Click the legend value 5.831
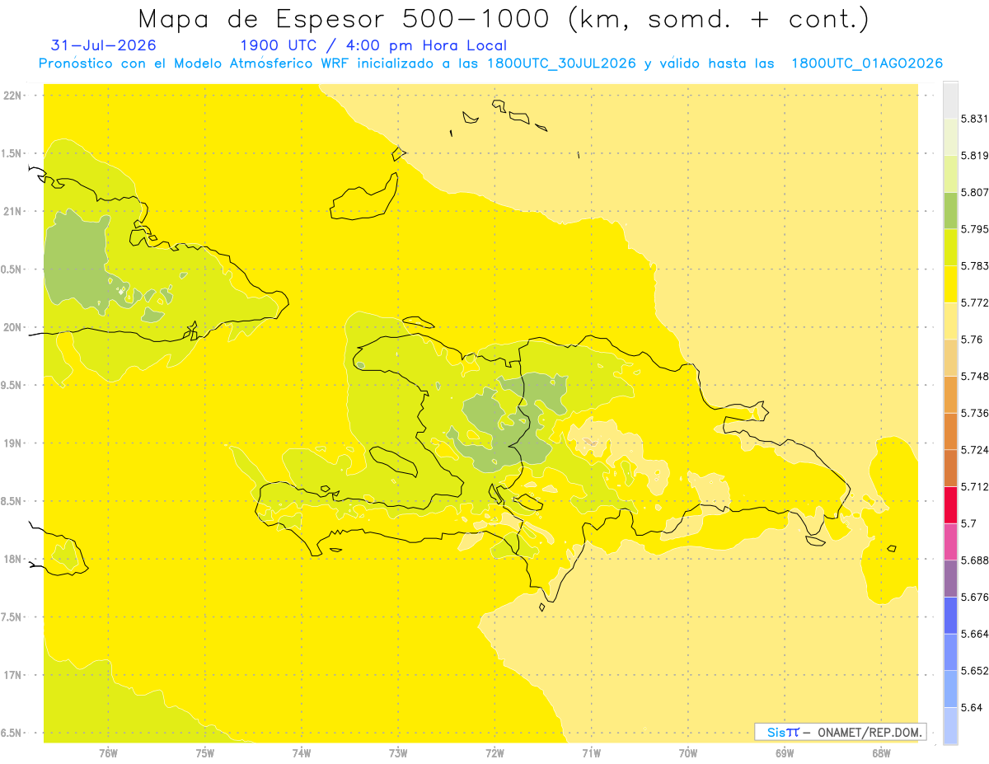The width and height of the screenshot is (989, 764). (975, 119)
